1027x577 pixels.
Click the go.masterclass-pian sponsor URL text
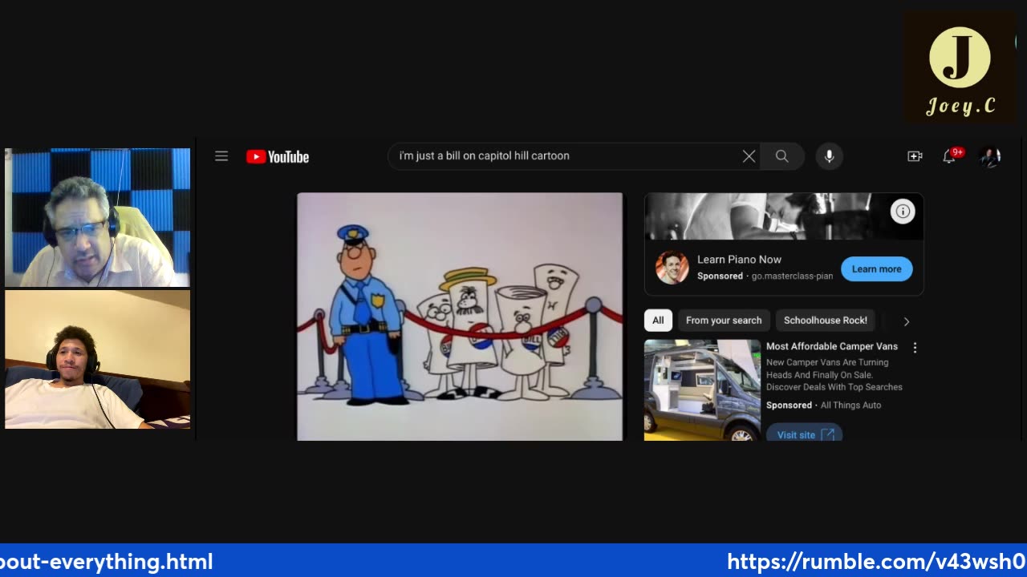tap(792, 276)
